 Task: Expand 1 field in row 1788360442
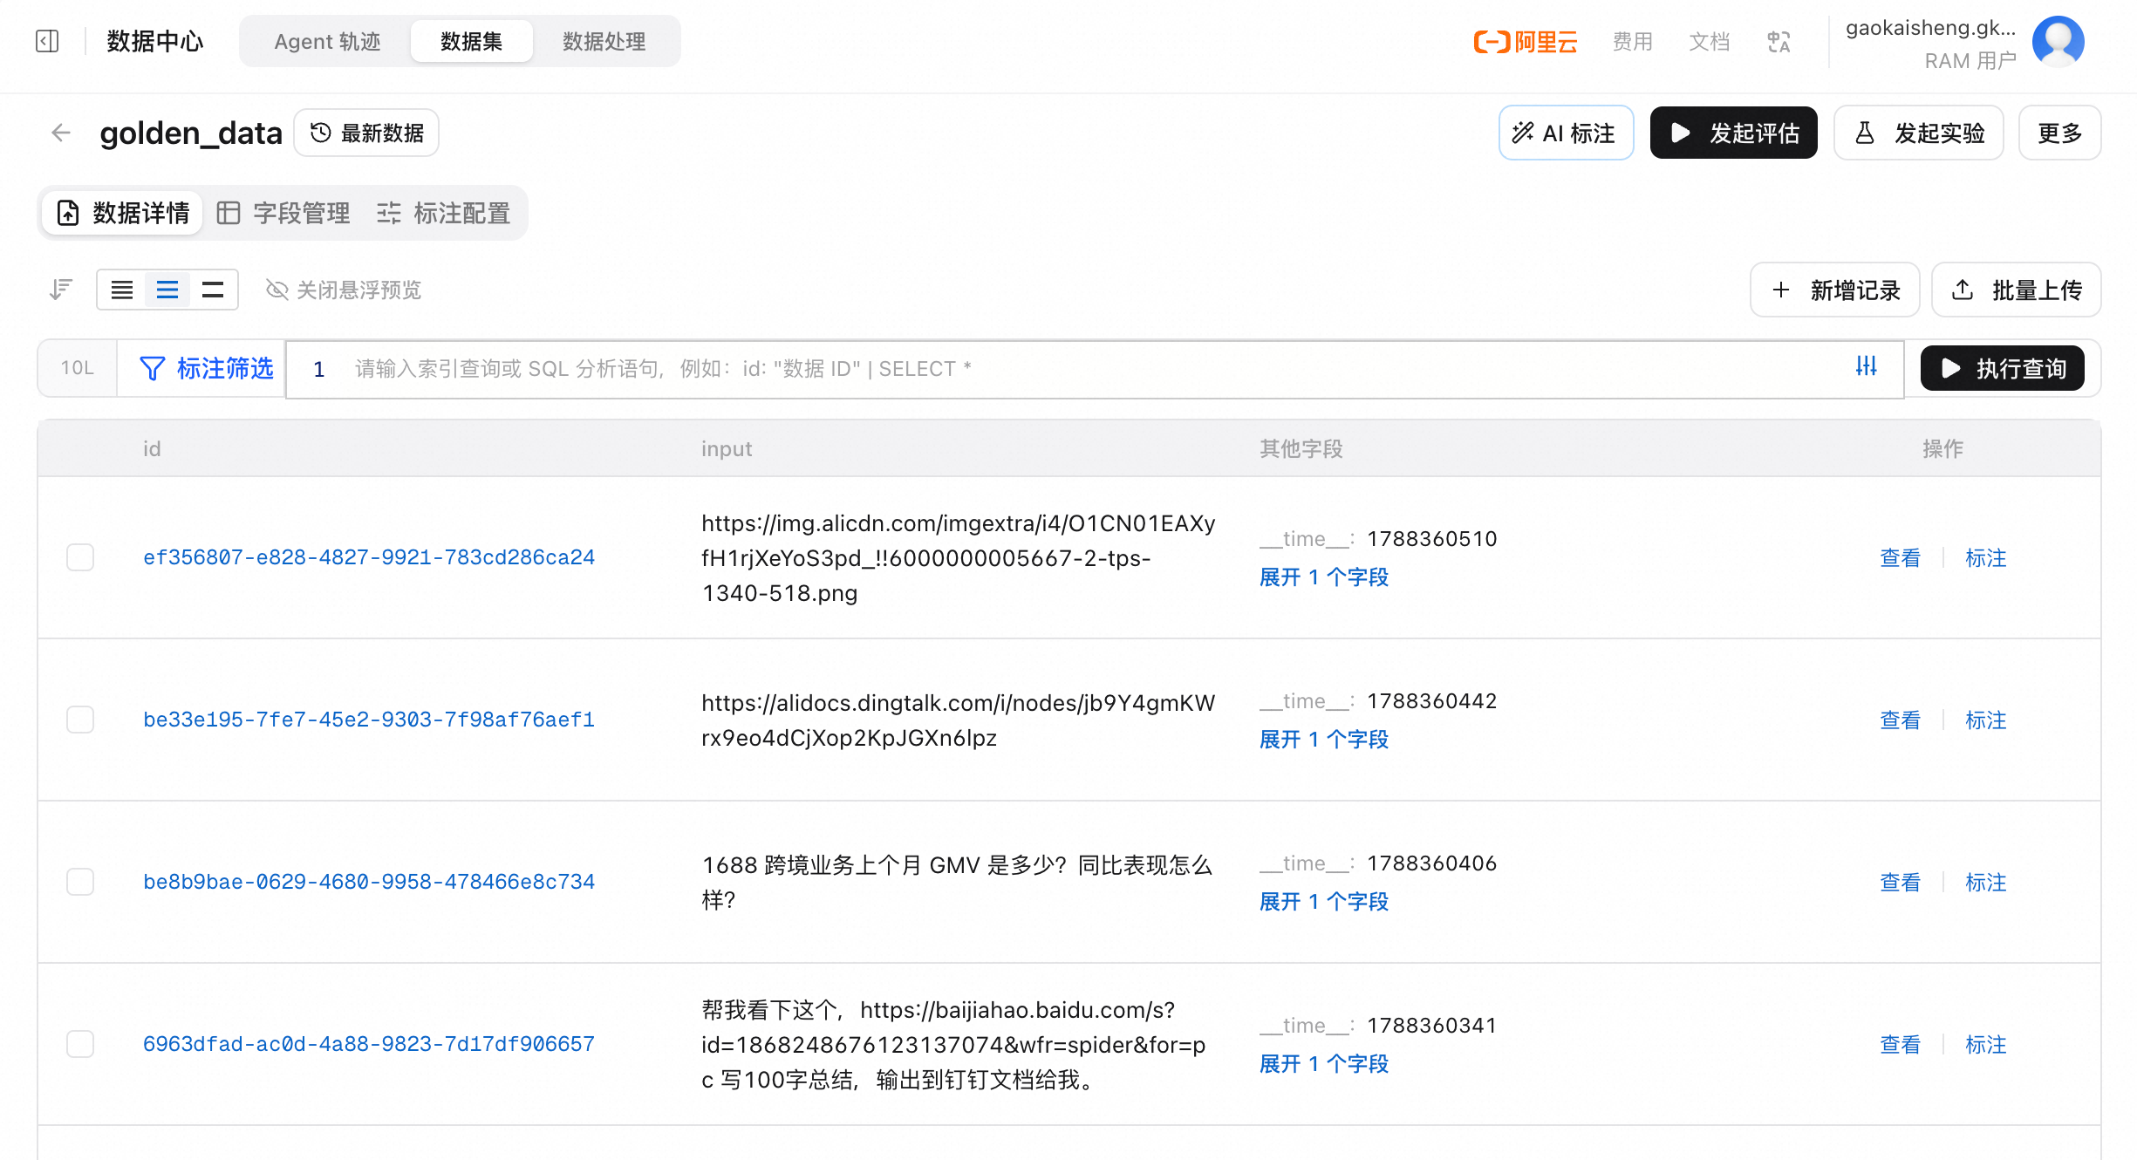(x=1323, y=739)
